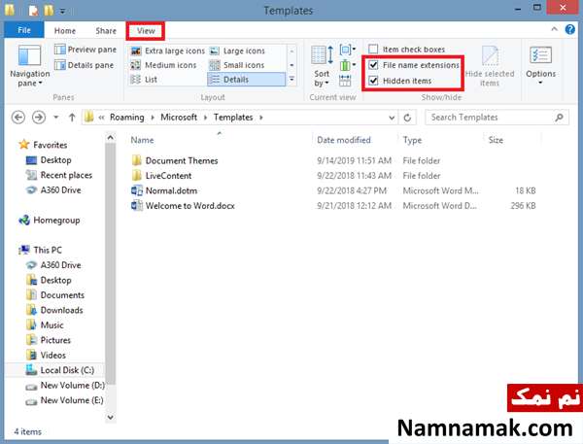Choose Small icons layout
The width and height of the screenshot is (583, 444).
[237, 65]
